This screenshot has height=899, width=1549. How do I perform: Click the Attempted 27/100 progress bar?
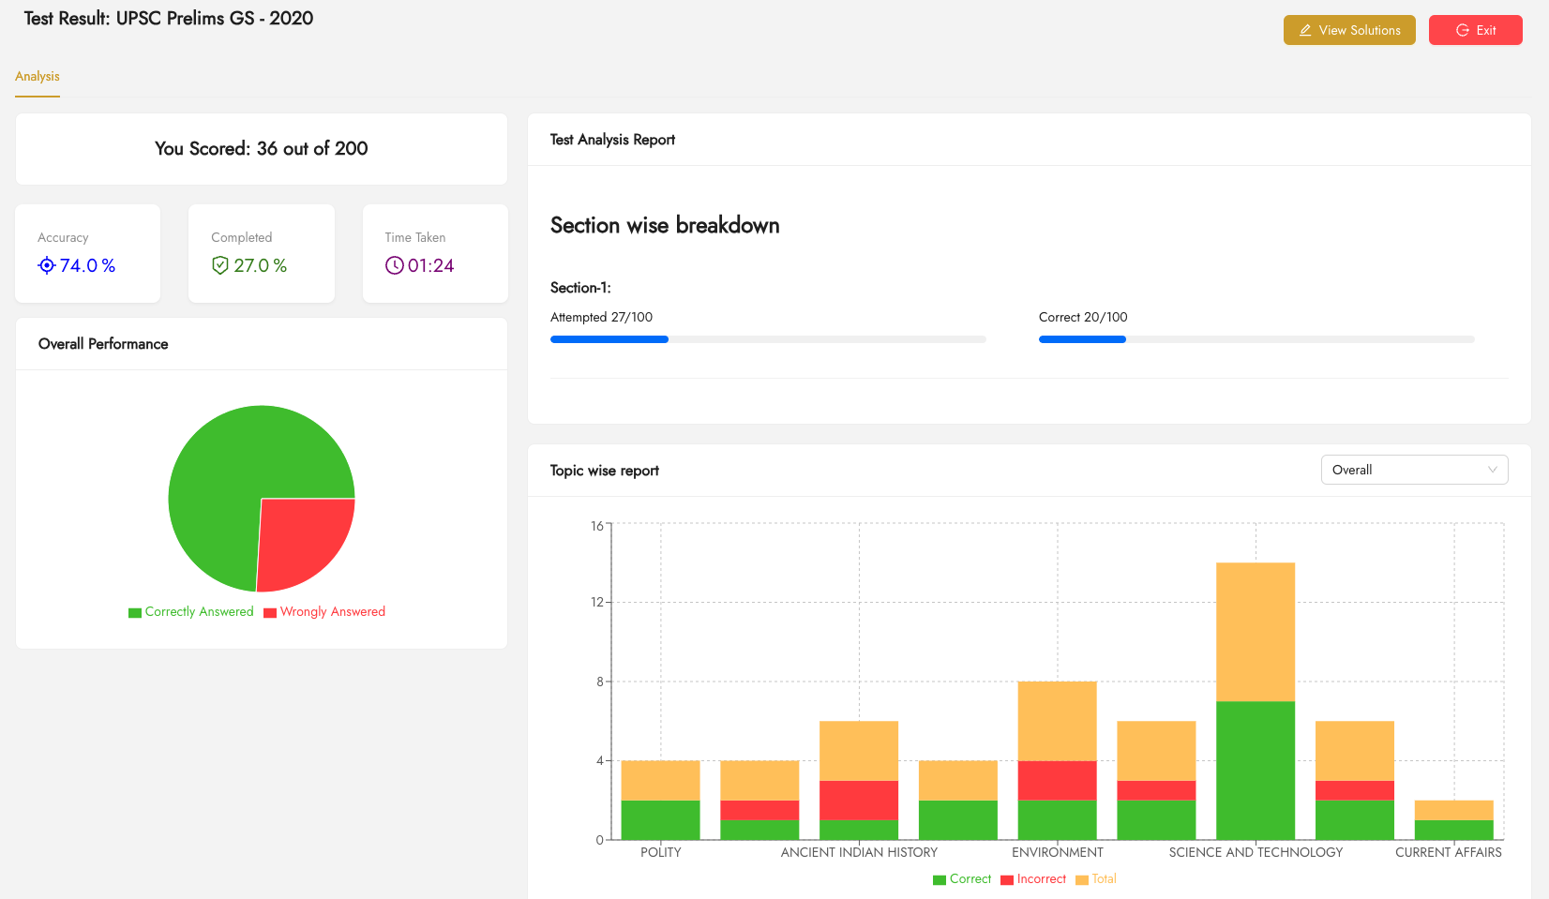click(x=768, y=339)
